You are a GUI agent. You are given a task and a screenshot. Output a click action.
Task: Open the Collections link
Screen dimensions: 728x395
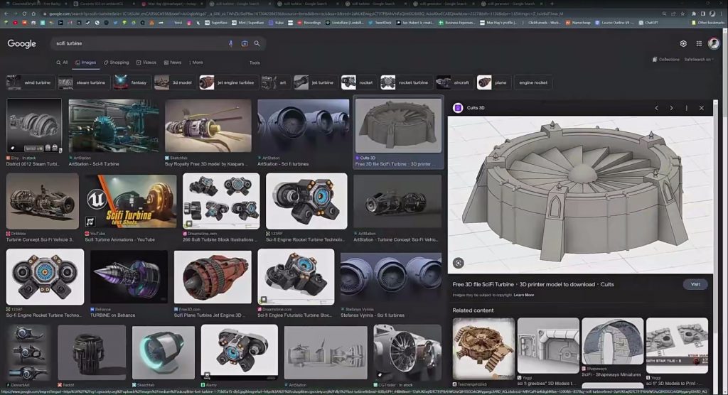coord(665,60)
